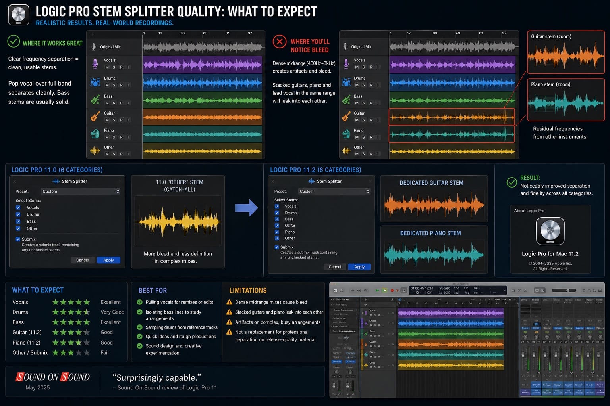
Task: Click the timecode readout in the small Logic window
Action: click(422, 288)
